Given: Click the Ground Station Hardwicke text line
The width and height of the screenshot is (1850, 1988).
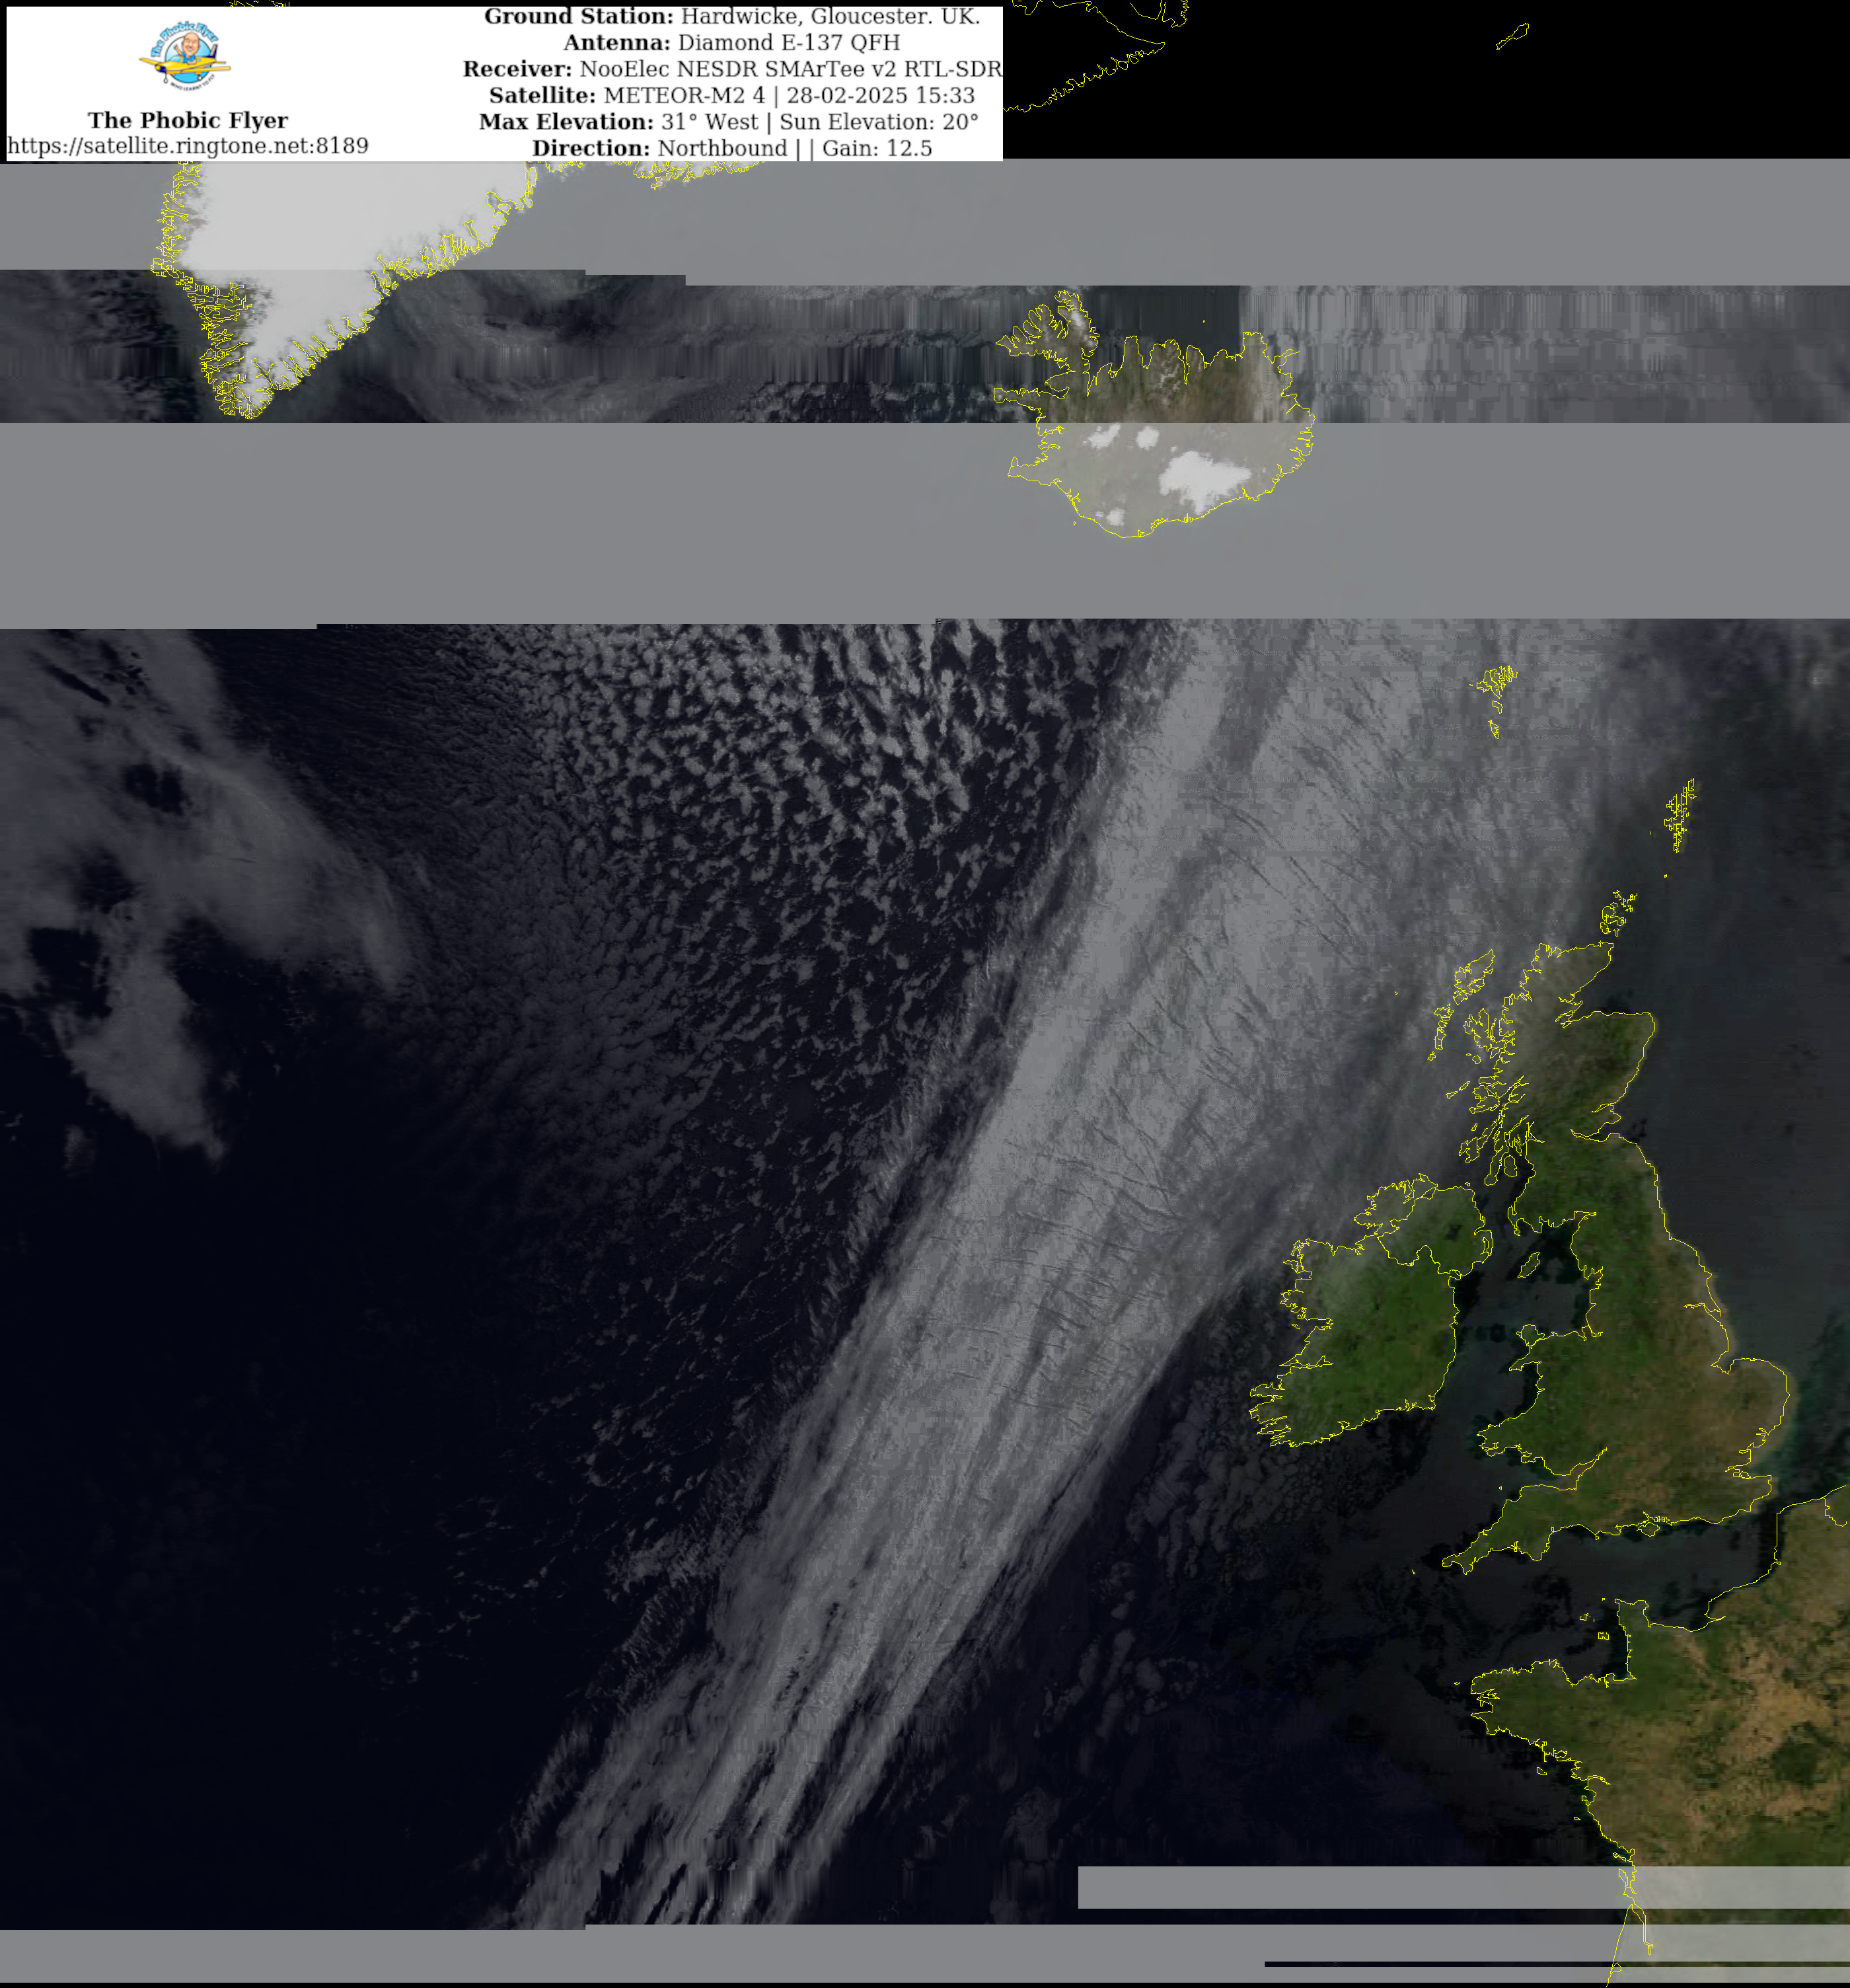Looking at the screenshot, I should pos(731,17).
